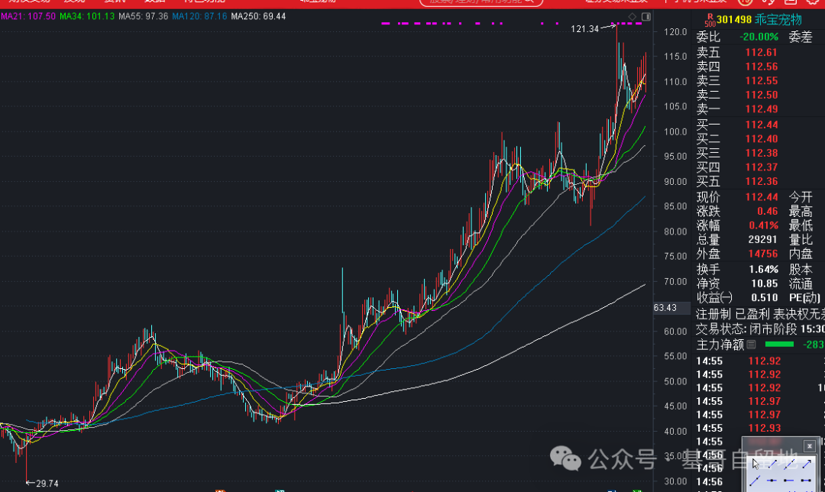
Task: Click the MA250: 69.44 indicator label
Action: point(258,16)
